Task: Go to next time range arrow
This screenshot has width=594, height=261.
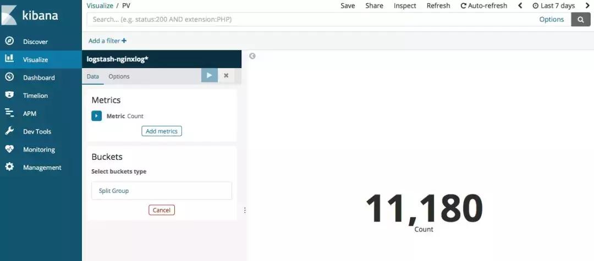Action: (x=588, y=5)
